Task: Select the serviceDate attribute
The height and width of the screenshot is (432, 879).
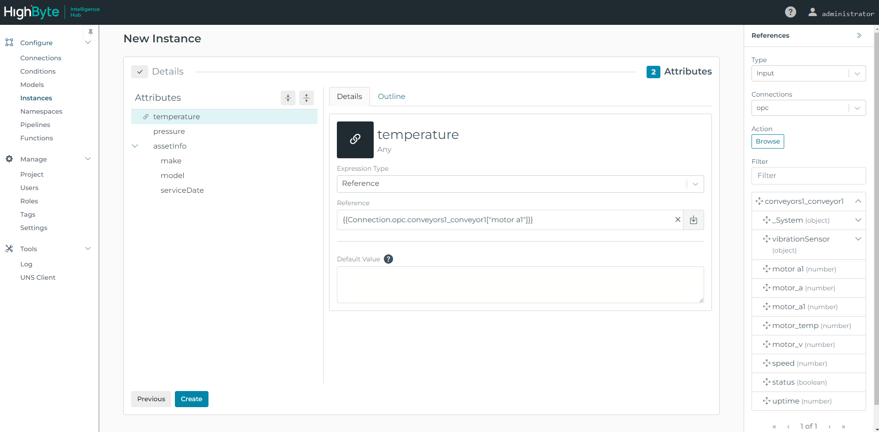Action: point(182,190)
